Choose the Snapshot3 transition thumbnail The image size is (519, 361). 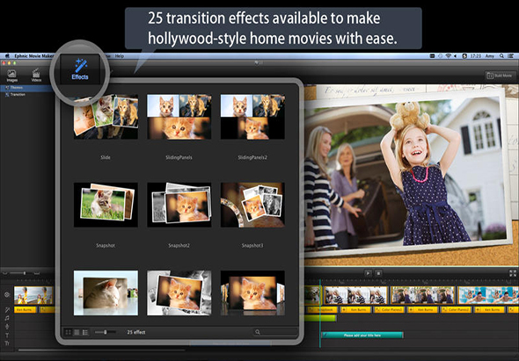(x=252, y=205)
